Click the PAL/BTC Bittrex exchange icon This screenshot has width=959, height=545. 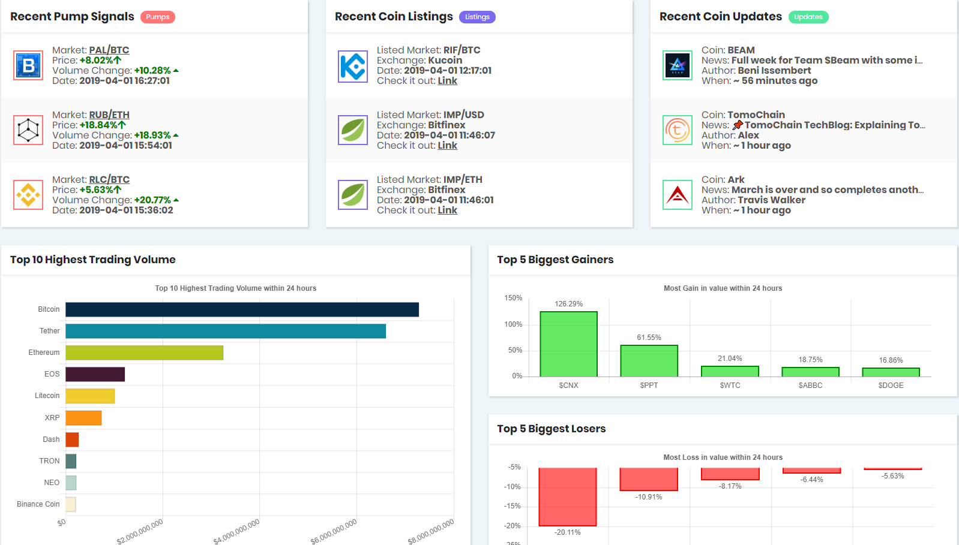coord(28,65)
